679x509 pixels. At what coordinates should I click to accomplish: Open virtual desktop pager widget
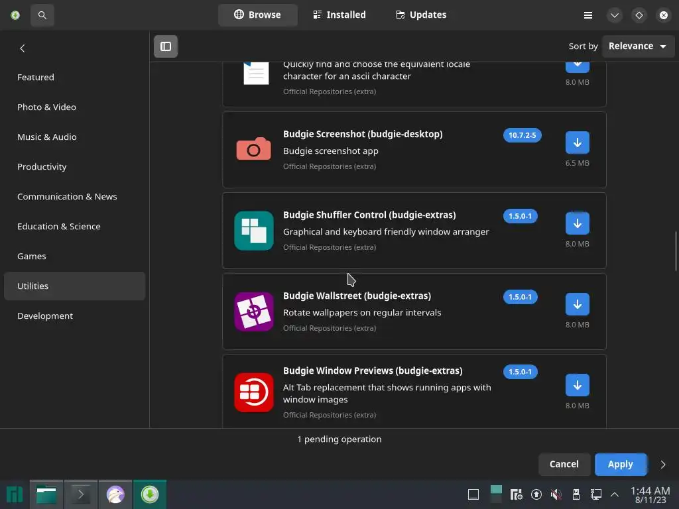[496, 494]
